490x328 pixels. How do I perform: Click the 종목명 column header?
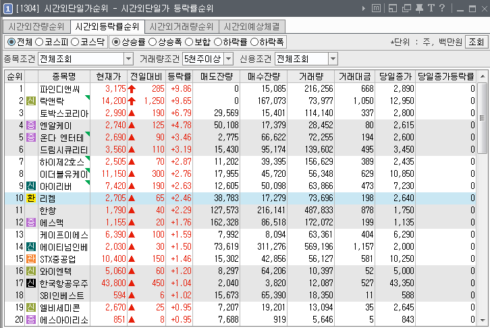pos(64,76)
